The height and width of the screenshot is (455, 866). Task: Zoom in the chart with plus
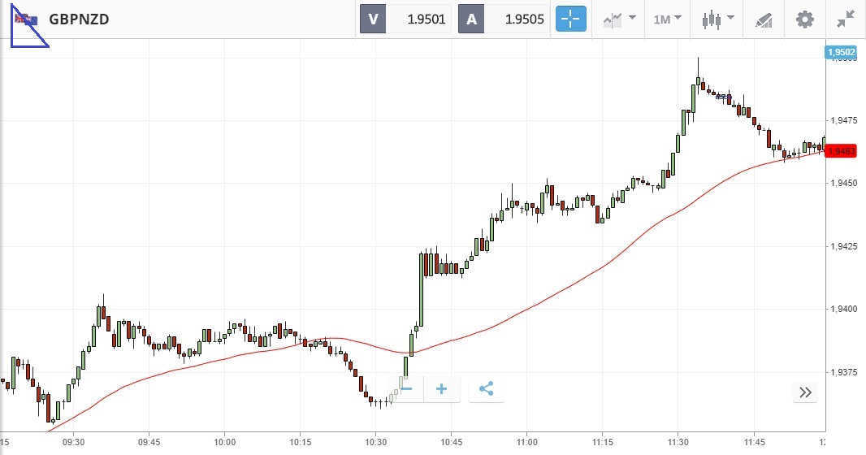[442, 389]
